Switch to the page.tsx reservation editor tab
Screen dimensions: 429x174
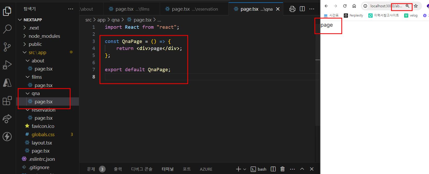(194, 9)
